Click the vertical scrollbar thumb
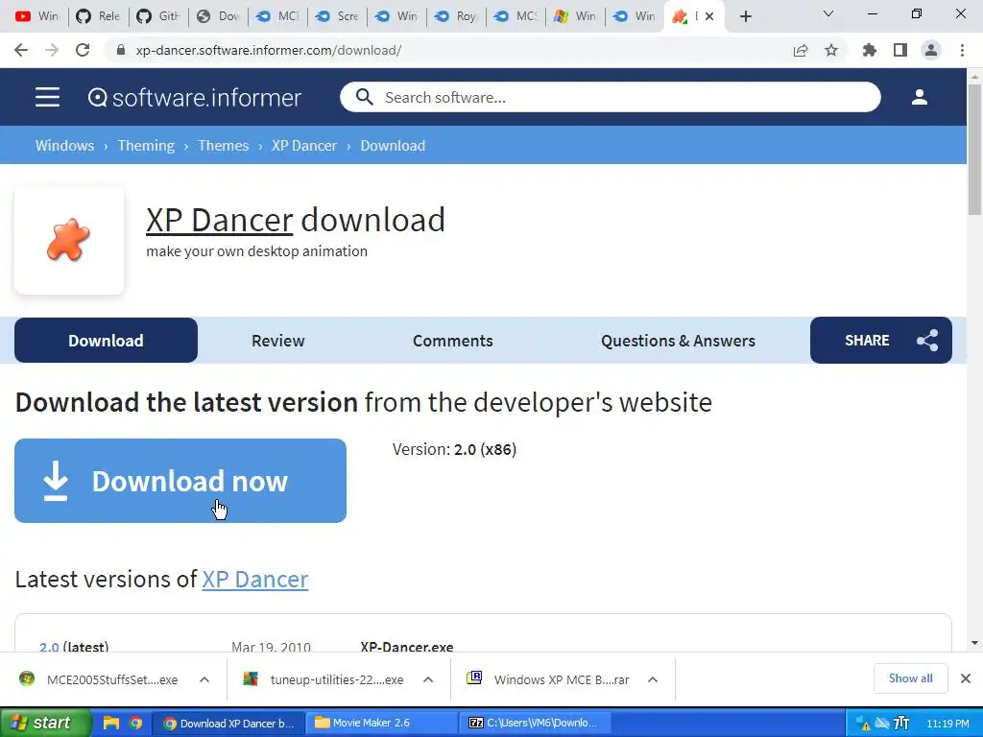Screen dimensions: 983x737 coord(974,151)
